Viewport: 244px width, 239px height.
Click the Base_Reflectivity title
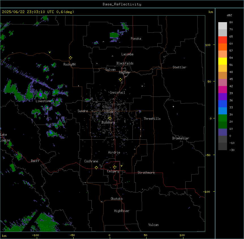[x=122, y=4]
